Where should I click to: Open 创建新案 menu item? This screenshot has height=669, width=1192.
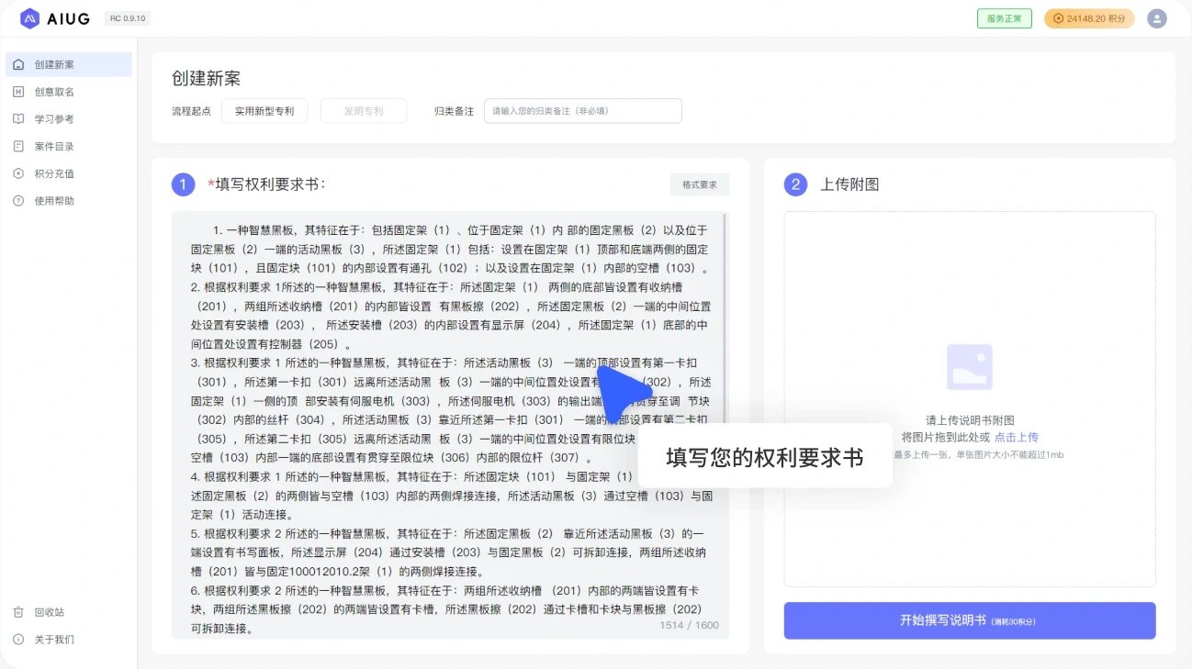69,64
